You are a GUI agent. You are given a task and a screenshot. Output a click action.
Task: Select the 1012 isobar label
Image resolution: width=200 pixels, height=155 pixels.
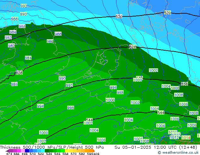pos(174,138)
